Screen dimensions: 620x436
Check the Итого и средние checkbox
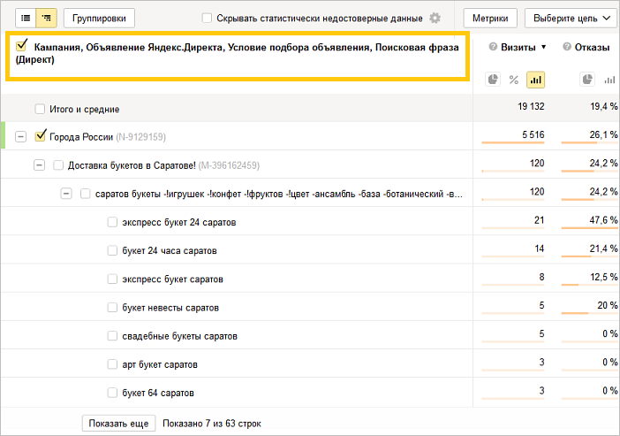click(x=40, y=109)
